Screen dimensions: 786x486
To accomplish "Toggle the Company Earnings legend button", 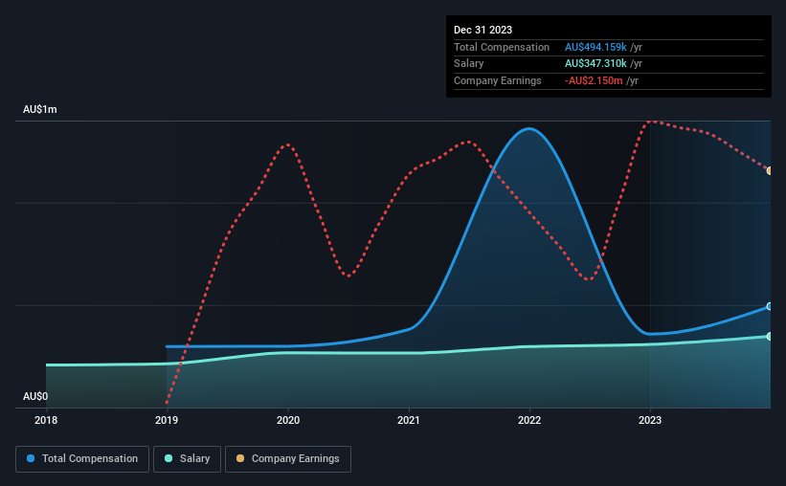I will (x=288, y=459).
